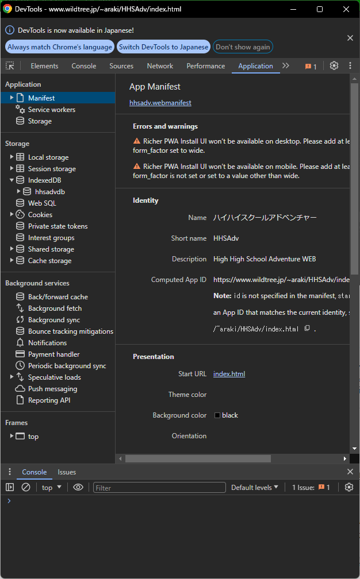Click the issues warning badge in toolbar
360x579 pixels.
pos(311,67)
